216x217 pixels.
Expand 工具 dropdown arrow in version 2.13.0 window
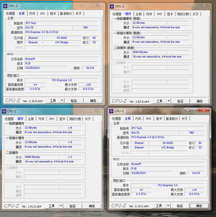[x=168, y=206]
